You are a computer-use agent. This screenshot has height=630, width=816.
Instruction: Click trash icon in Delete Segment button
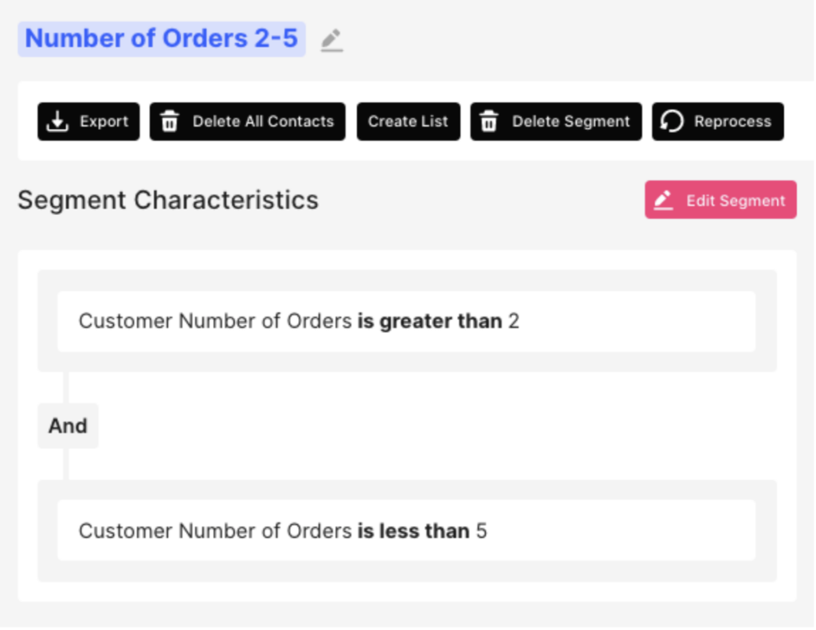click(x=488, y=121)
